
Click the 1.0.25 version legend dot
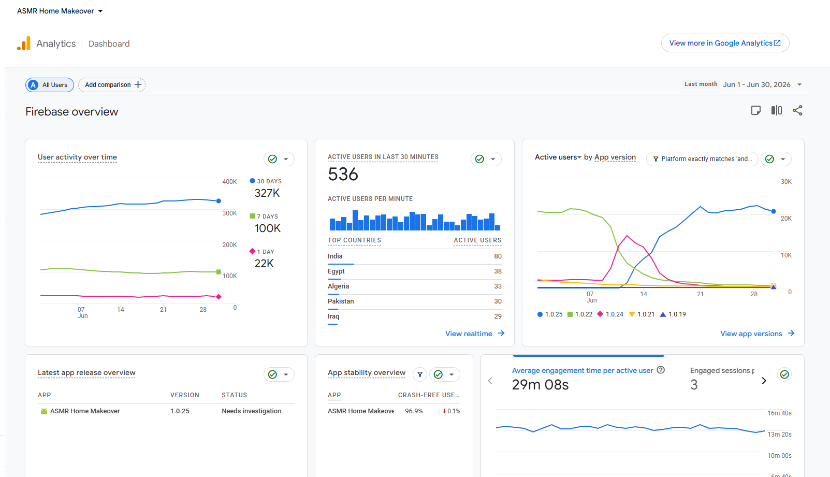click(x=540, y=314)
